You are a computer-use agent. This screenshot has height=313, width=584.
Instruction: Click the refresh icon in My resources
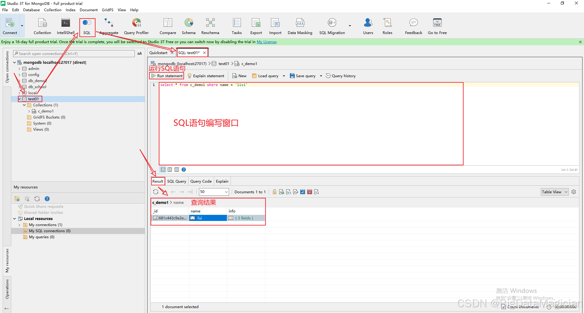point(37,199)
